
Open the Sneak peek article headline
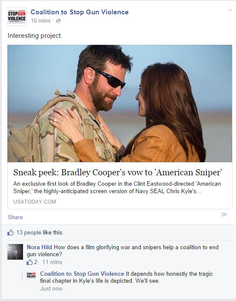click(118, 172)
